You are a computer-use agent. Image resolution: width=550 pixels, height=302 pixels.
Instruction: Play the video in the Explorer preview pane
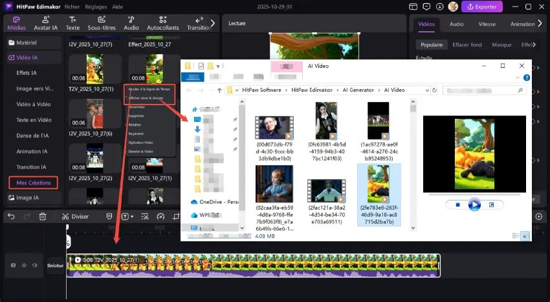(x=474, y=205)
